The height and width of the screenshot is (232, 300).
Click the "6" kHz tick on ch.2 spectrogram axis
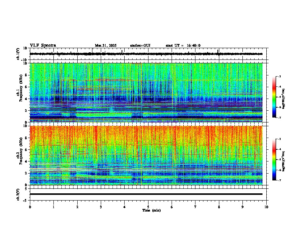(26, 149)
